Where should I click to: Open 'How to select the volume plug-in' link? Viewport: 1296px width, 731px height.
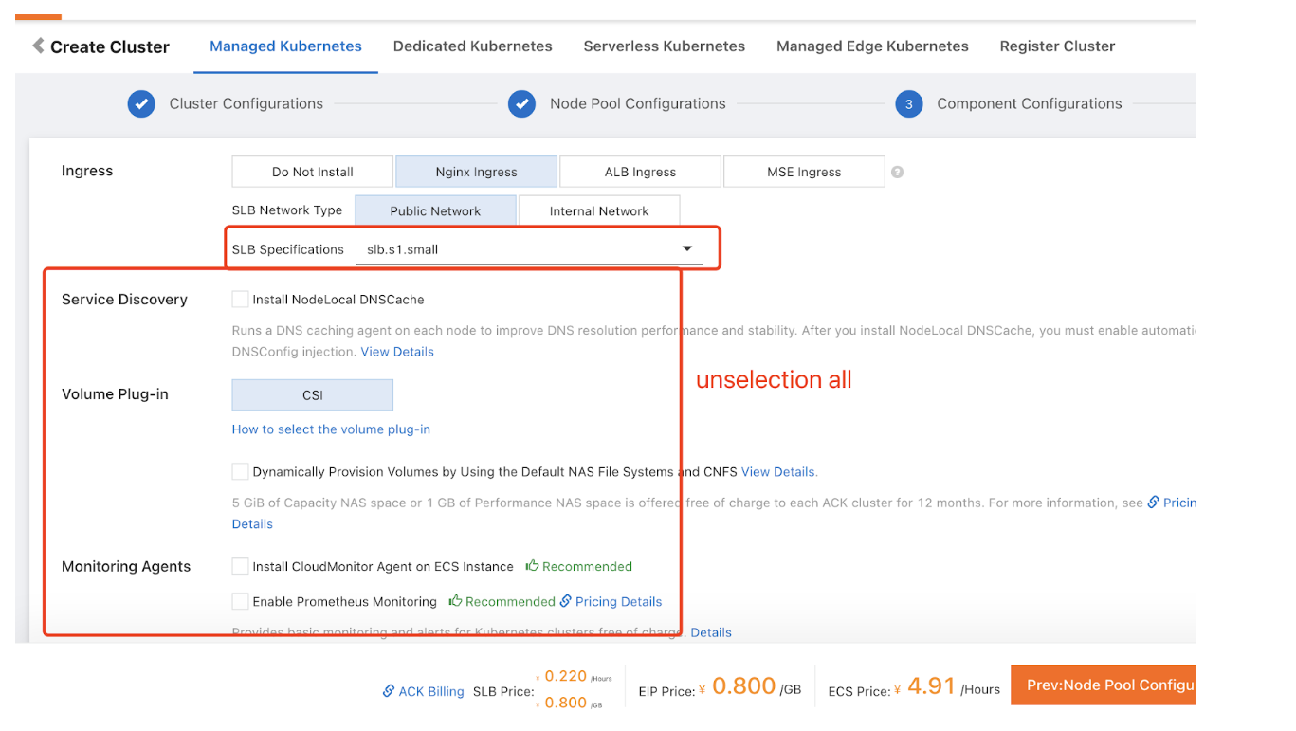coord(331,429)
